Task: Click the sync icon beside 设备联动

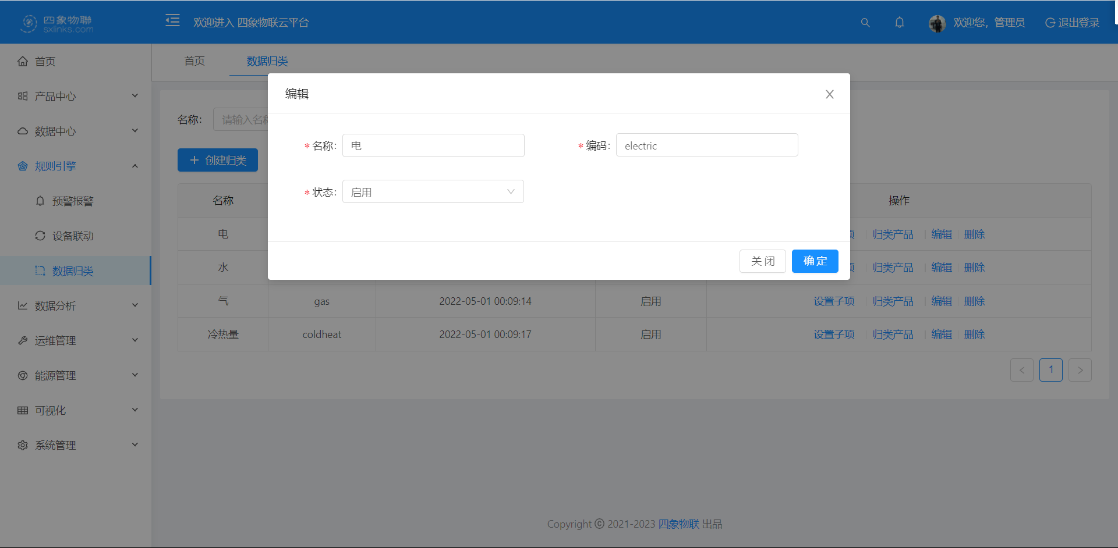Action: (40, 236)
